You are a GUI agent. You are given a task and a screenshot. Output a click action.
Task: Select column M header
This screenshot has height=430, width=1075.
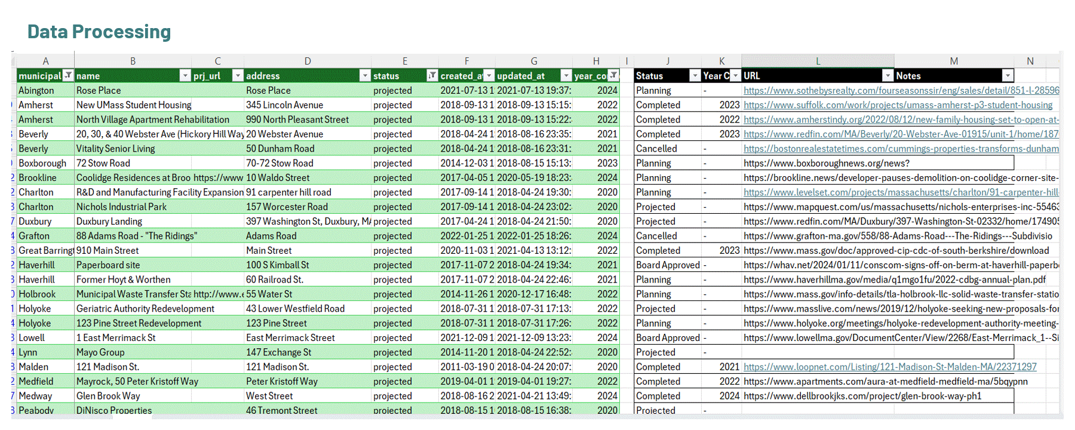[x=954, y=61]
